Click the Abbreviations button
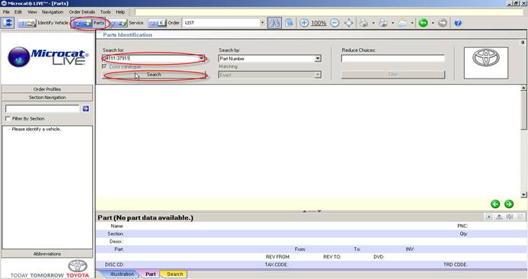Screen dimensions: 528x279 click(x=47, y=254)
